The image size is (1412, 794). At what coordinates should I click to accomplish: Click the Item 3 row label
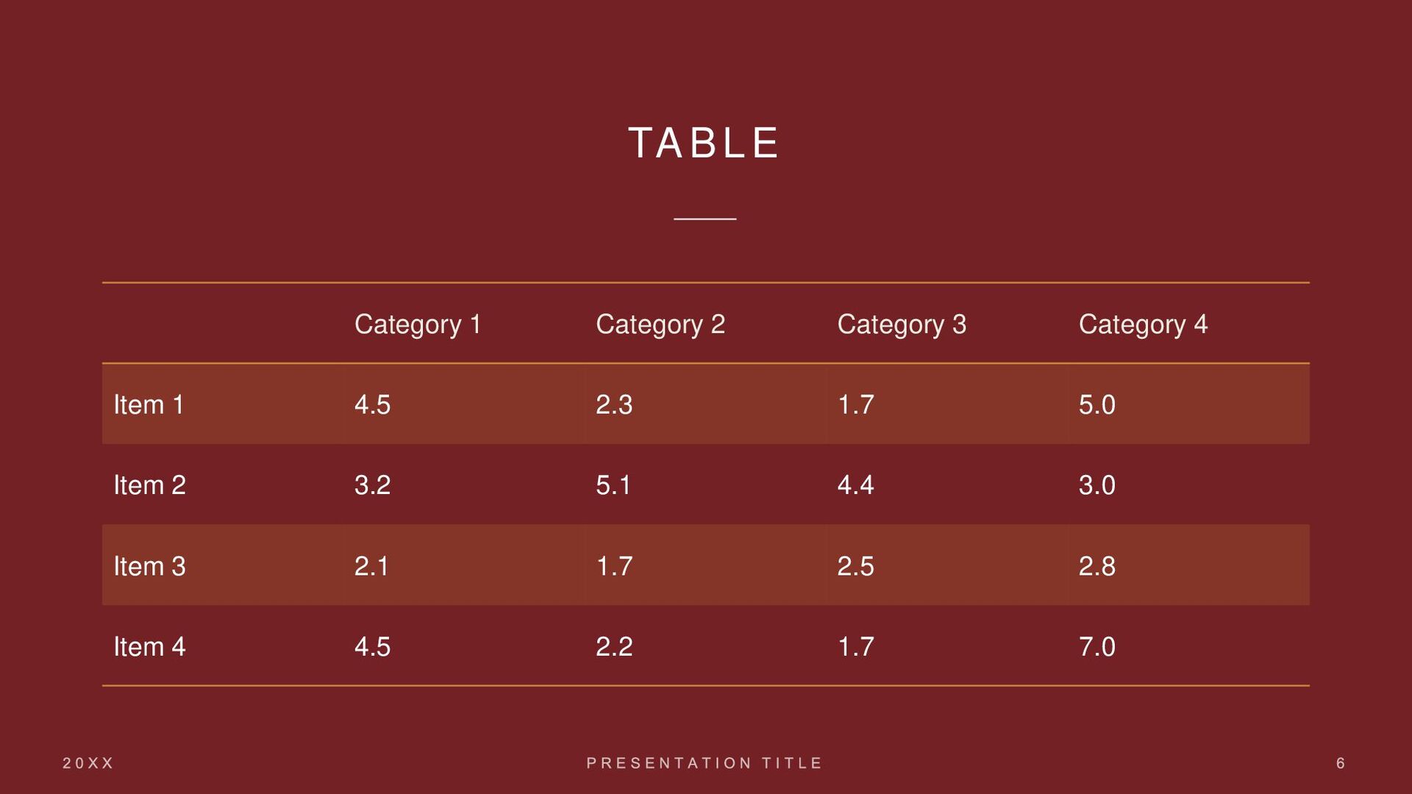(149, 566)
